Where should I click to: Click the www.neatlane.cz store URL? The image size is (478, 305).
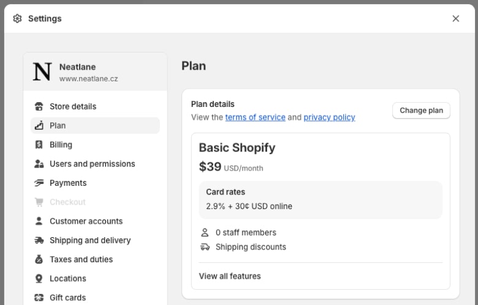pos(88,79)
